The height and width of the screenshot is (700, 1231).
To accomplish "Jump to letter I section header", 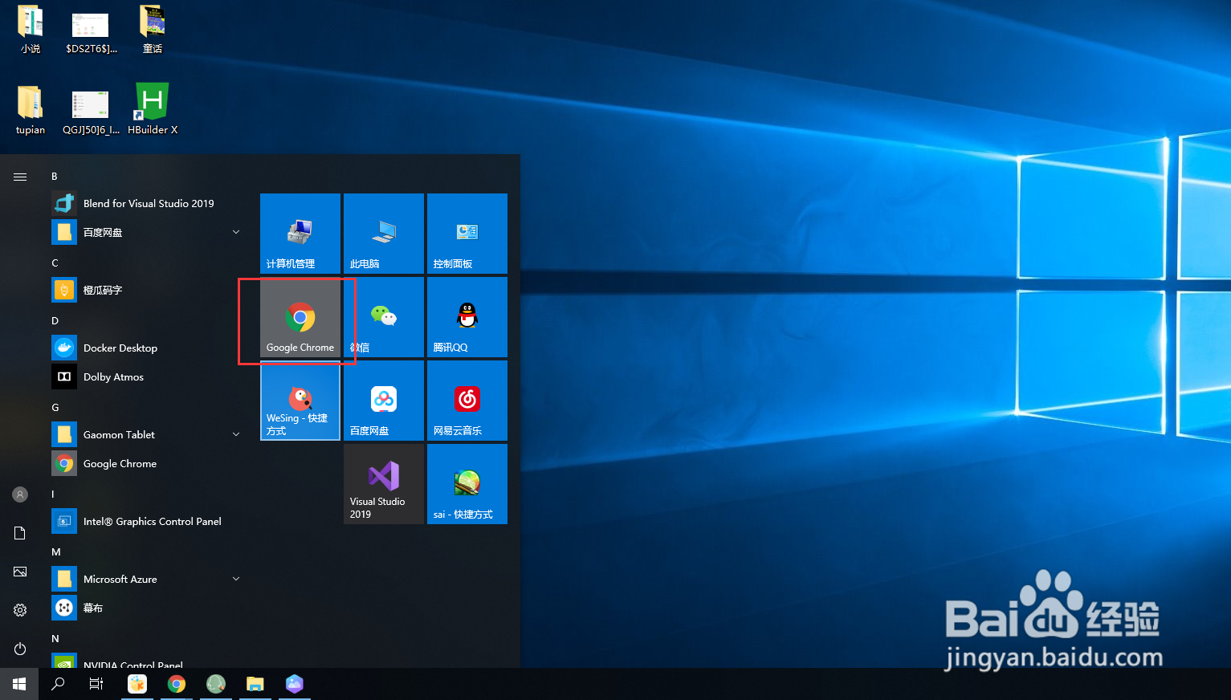I will pyautogui.click(x=53, y=494).
